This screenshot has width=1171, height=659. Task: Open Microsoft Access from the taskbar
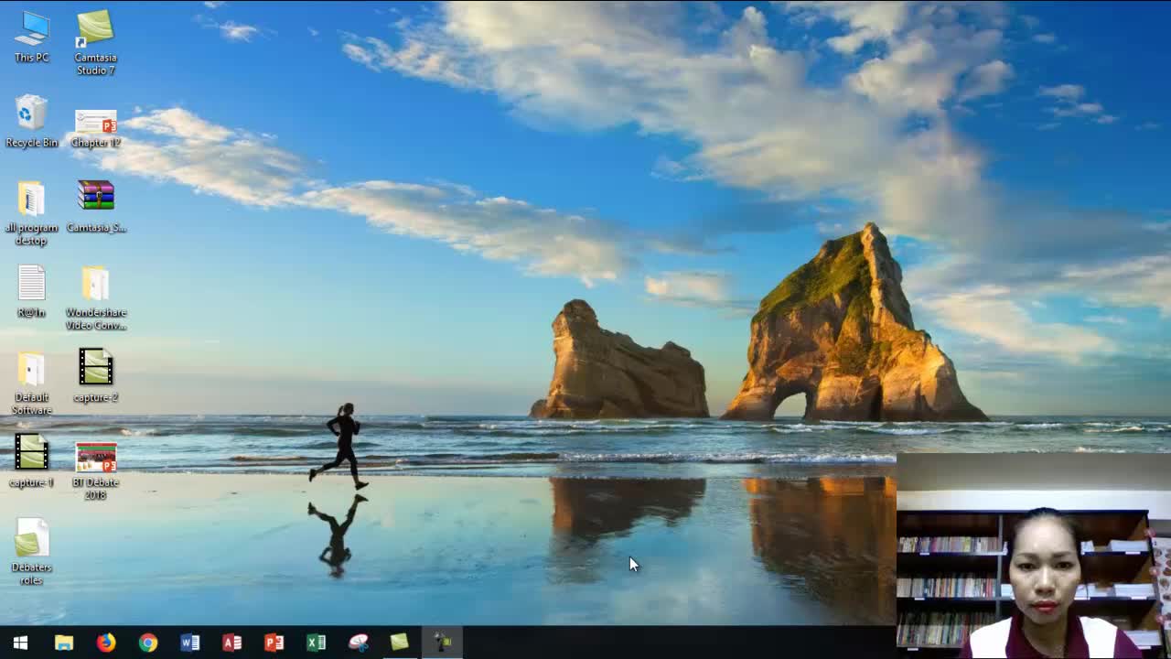click(232, 643)
